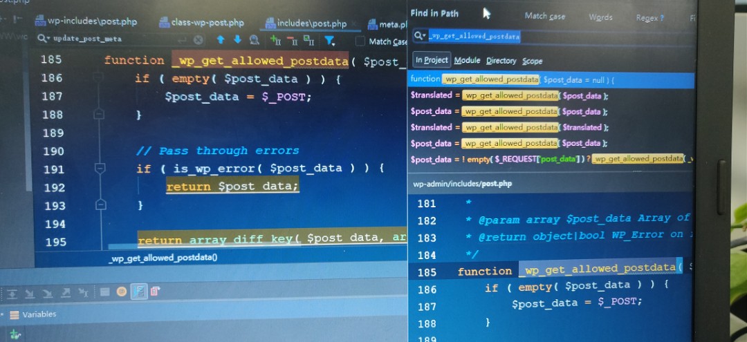Open the search filter funnel dropdown

(x=330, y=41)
